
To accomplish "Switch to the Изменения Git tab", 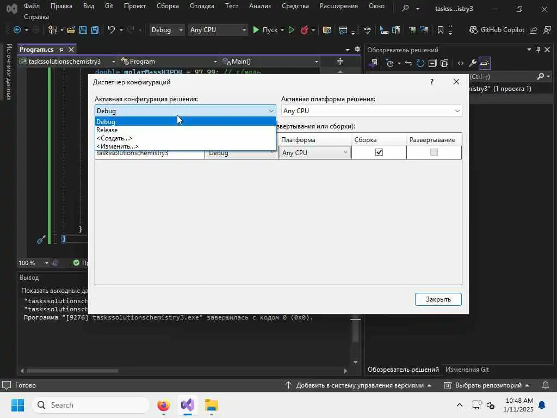I will coord(467,370).
